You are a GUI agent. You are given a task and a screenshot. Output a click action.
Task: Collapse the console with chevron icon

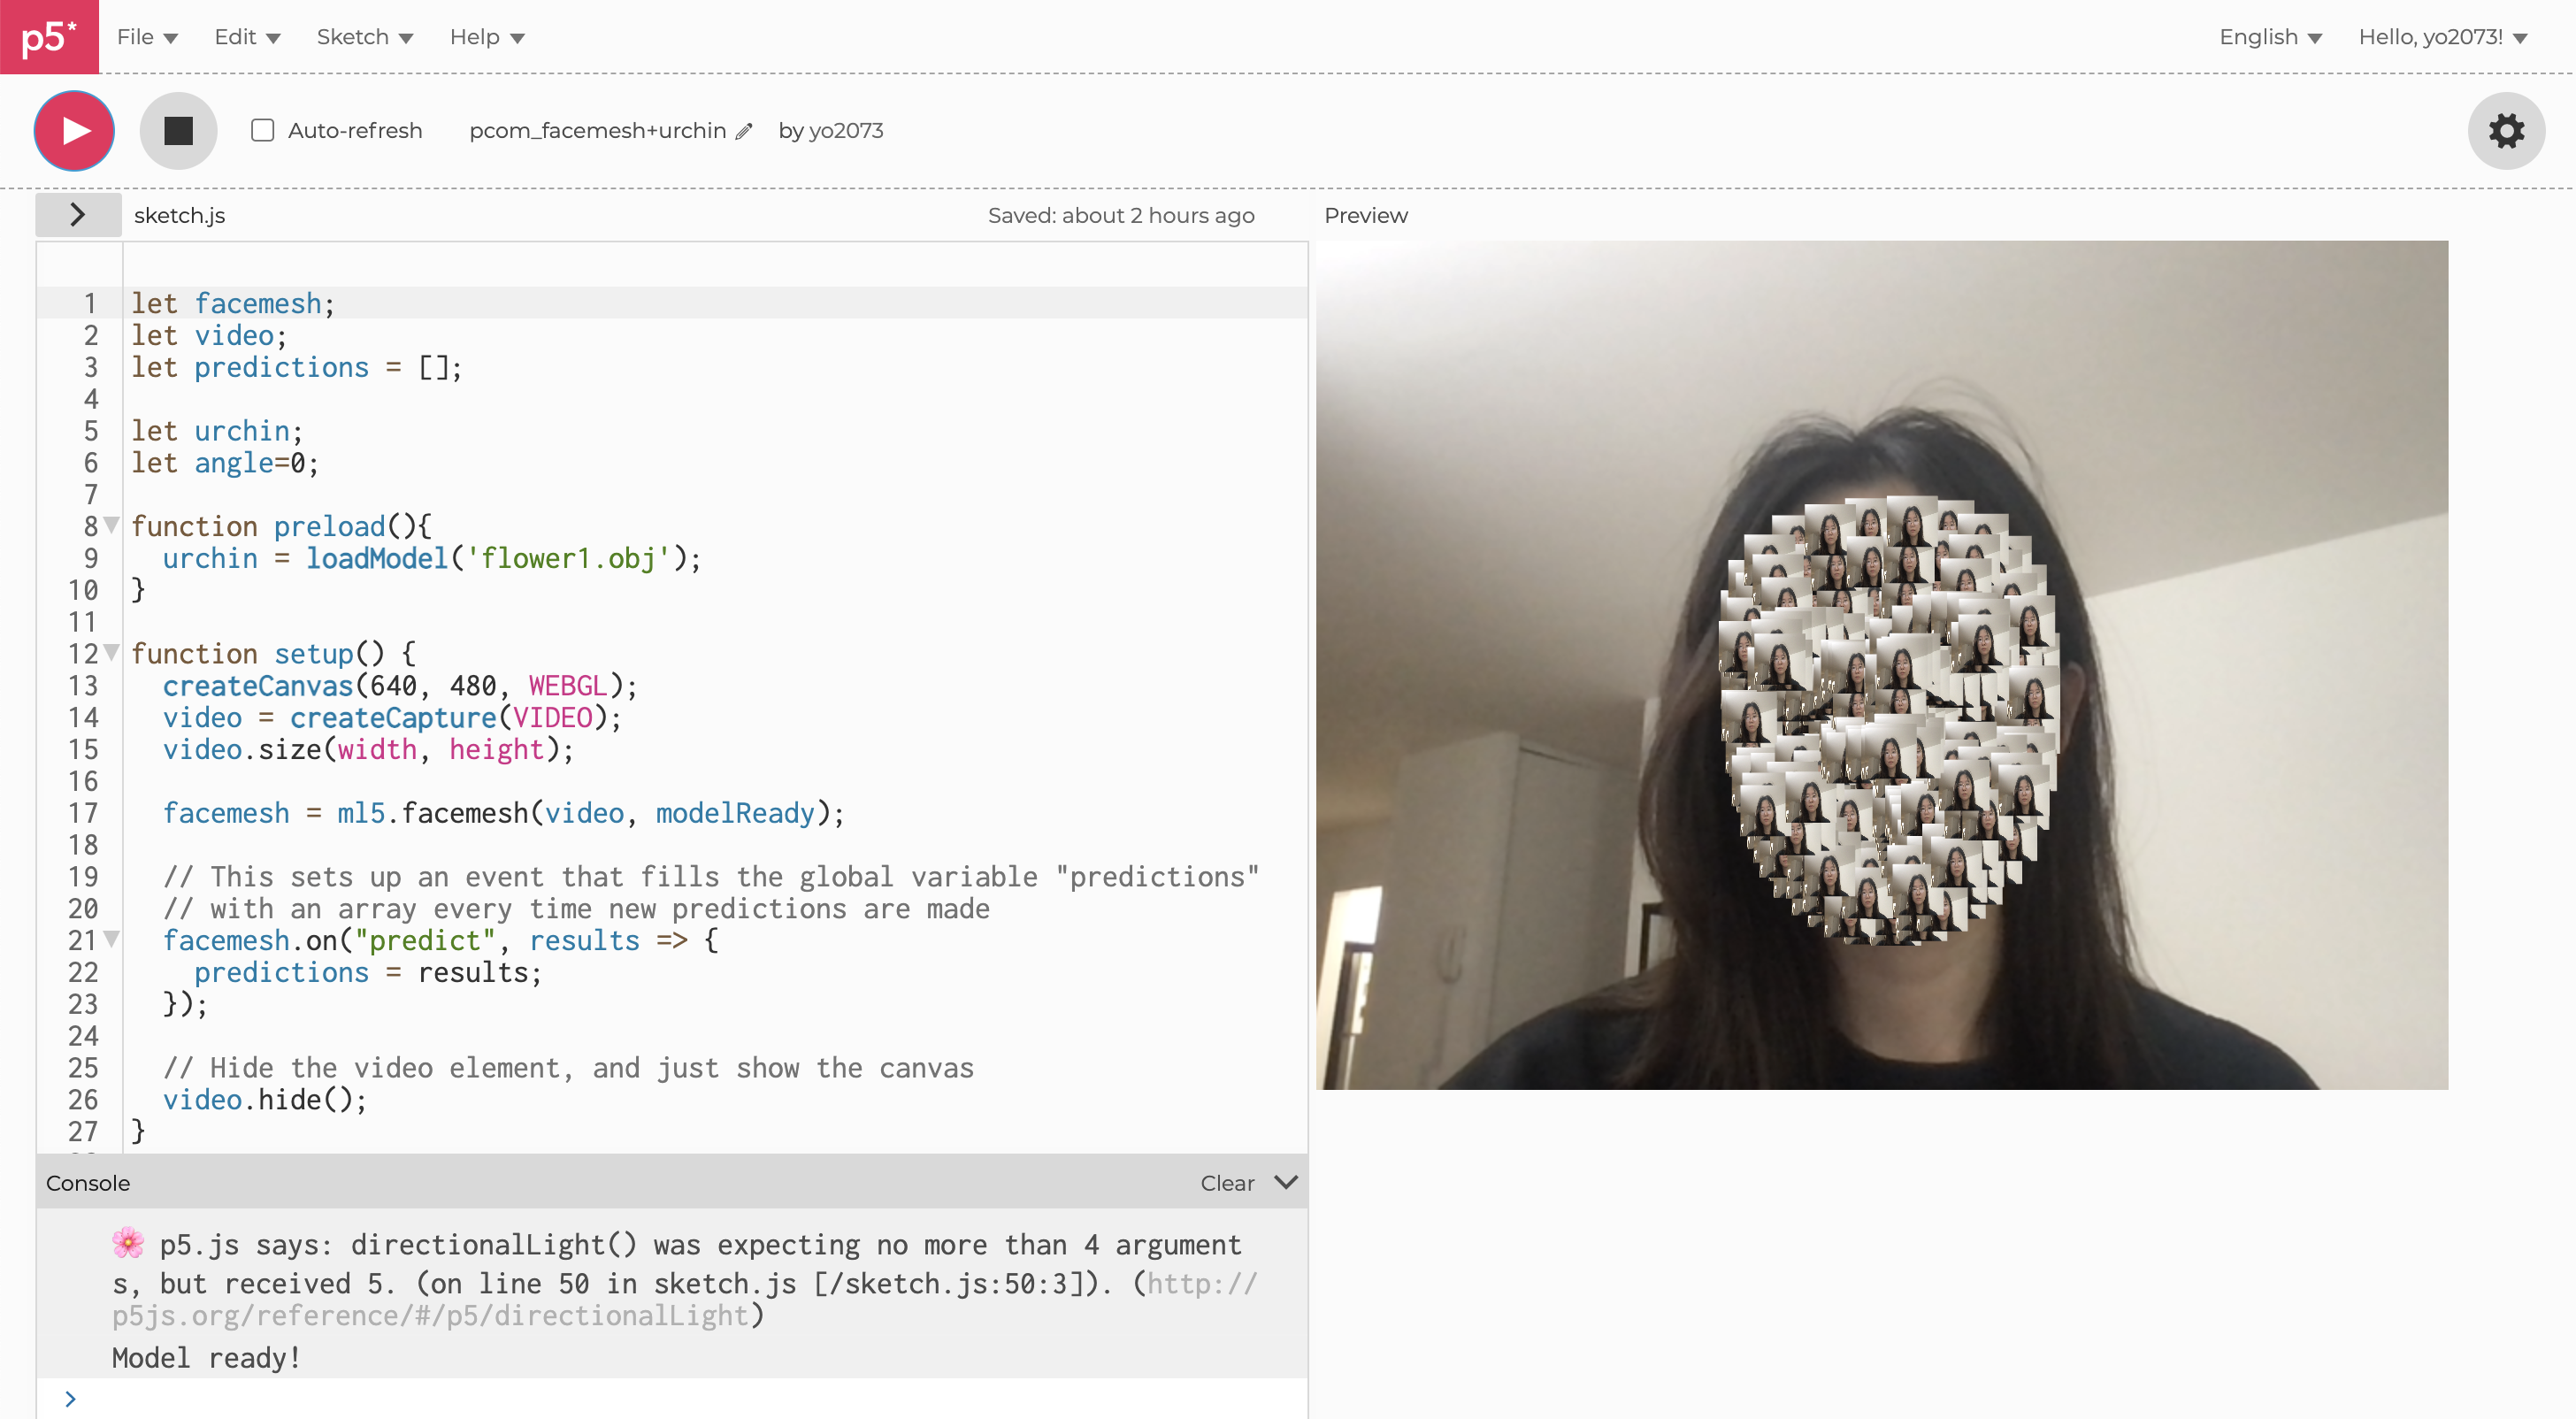point(1286,1182)
